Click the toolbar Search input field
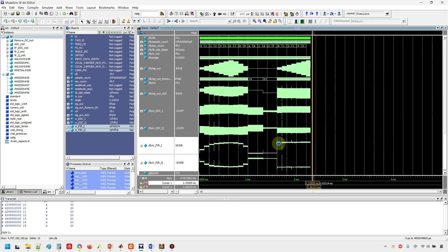This screenshot has height=252, width=448. click(213, 21)
